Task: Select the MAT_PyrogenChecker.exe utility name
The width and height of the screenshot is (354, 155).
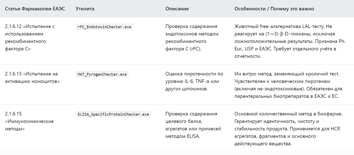Action: click(x=102, y=74)
